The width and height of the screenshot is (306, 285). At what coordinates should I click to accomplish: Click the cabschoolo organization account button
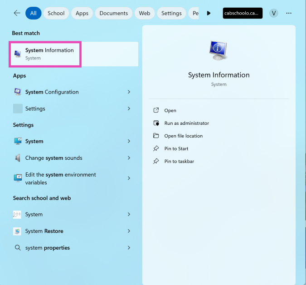click(243, 13)
